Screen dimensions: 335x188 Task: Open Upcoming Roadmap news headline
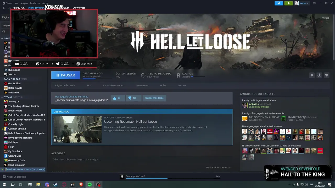pos(131,122)
